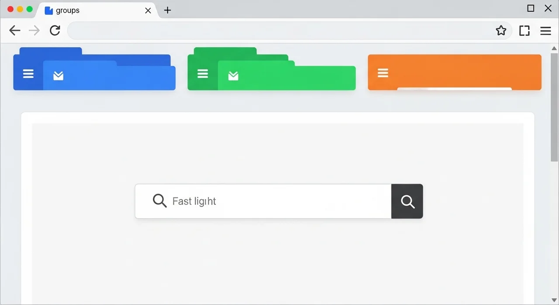Focus the browser address bar
The width and height of the screenshot is (559, 305).
click(x=279, y=31)
